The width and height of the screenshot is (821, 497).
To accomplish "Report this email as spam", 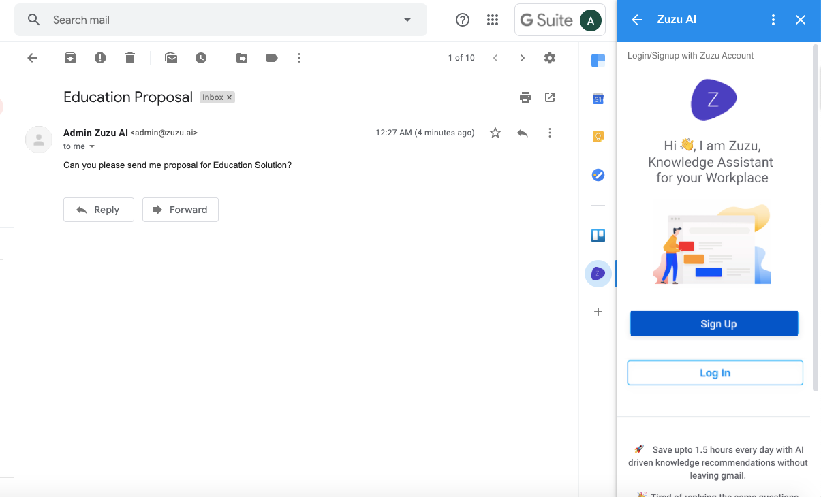I will pyautogui.click(x=100, y=58).
